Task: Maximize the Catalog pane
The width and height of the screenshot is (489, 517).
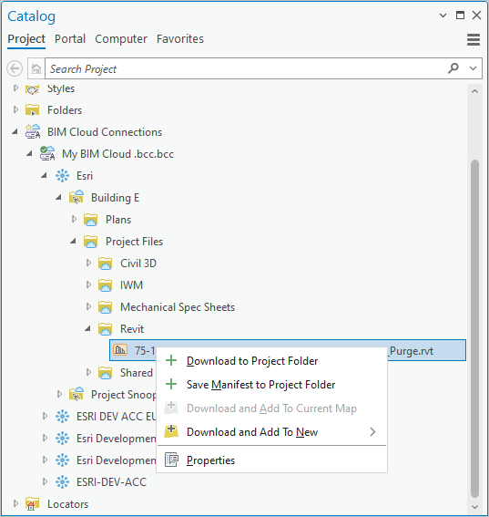Action: tap(460, 16)
